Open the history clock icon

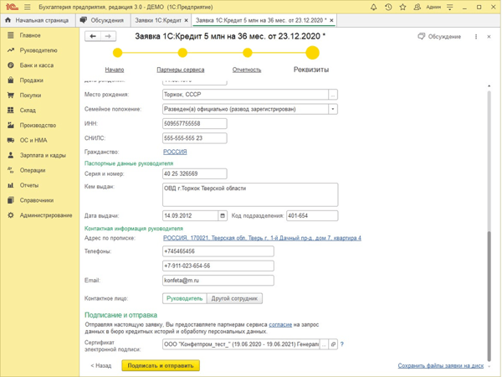click(388, 7)
